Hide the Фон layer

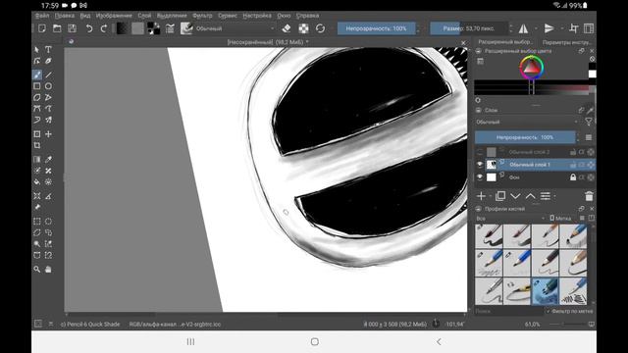(x=480, y=176)
